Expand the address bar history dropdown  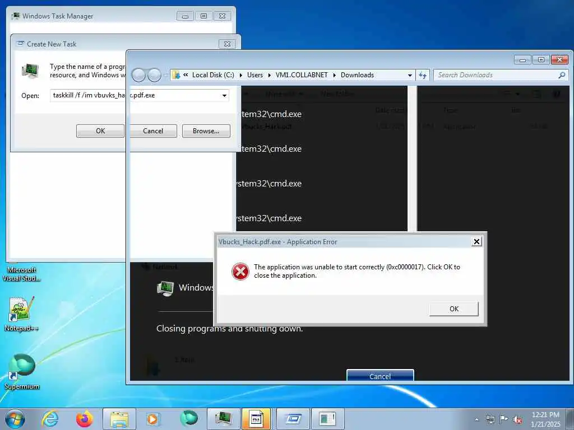[x=410, y=75]
